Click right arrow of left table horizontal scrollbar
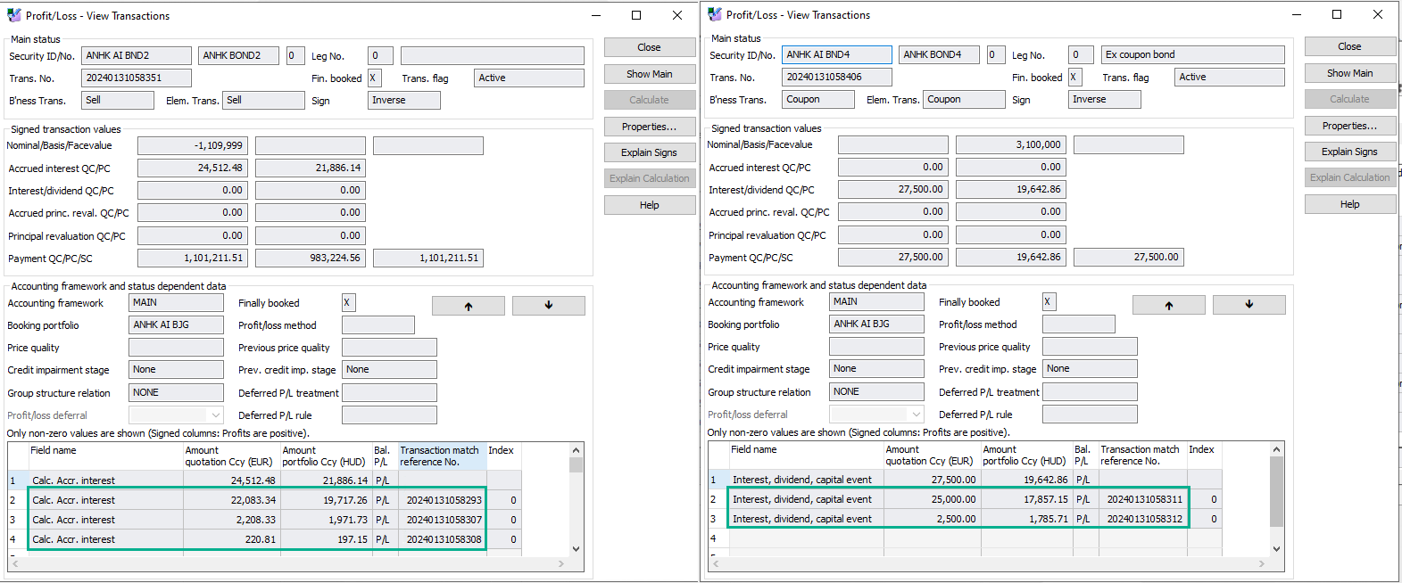This screenshot has width=1402, height=583. 561,563
